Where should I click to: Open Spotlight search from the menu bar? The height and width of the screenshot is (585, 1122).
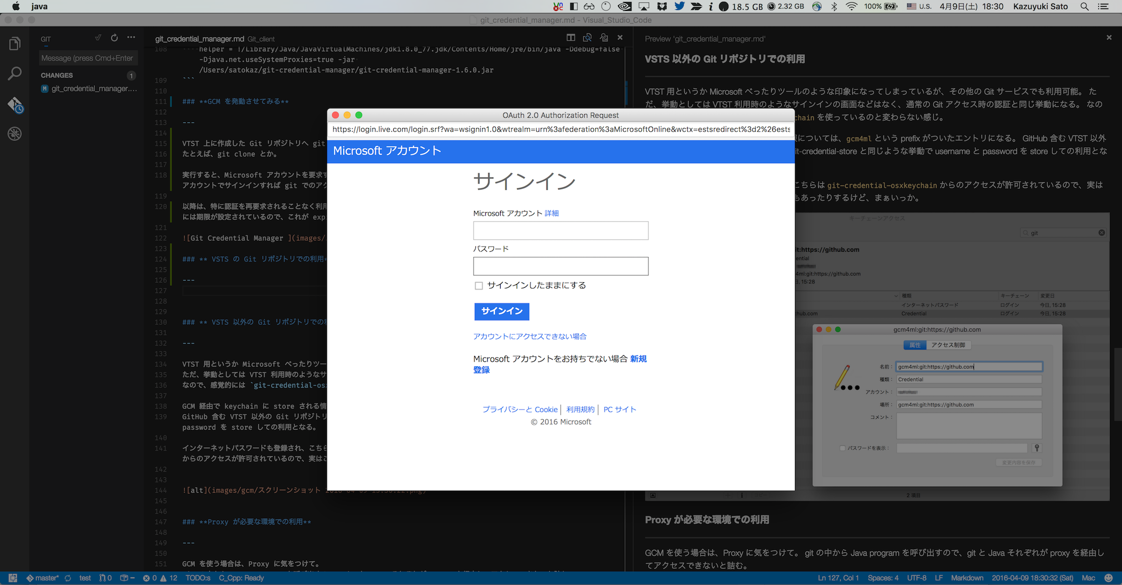[x=1084, y=6]
